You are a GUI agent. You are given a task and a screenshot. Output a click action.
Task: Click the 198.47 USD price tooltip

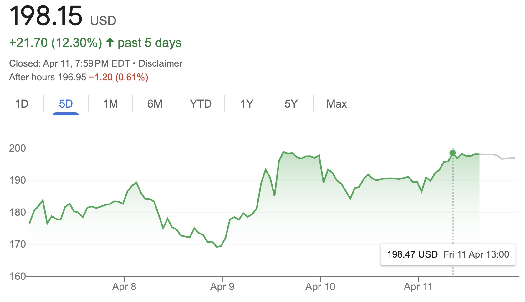(x=447, y=254)
